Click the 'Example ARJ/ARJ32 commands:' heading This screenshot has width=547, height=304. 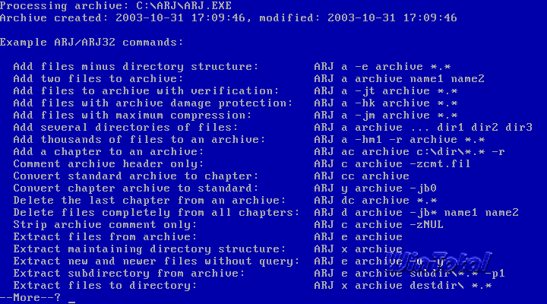91,42
